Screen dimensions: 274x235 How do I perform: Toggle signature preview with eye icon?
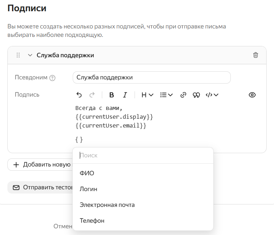[x=252, y=95]
